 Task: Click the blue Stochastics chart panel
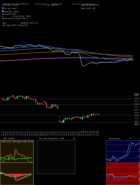[123, 151]
